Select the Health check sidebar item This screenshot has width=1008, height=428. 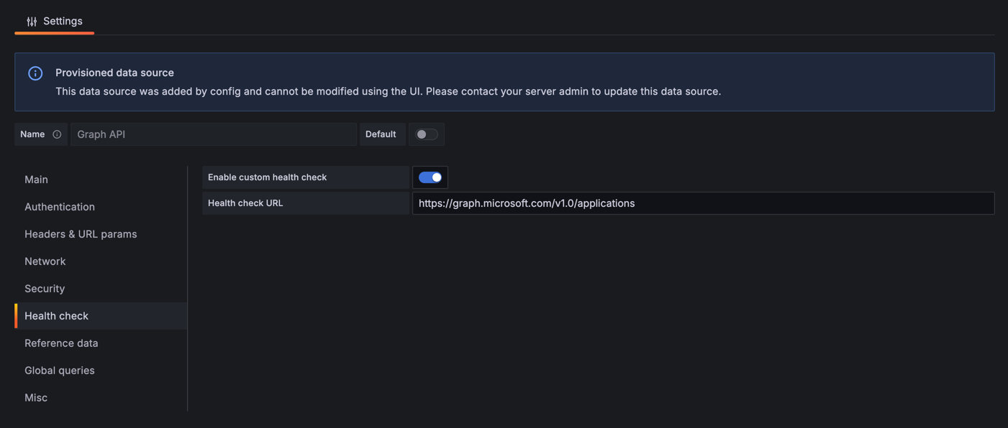101,316
